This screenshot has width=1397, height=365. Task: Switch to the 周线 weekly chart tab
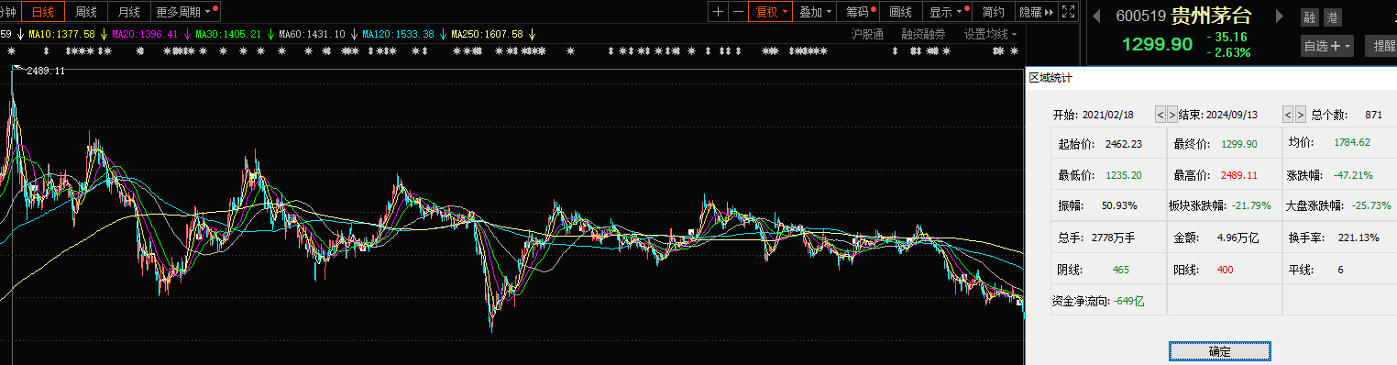pyautogui.click(x=85, y=12)
